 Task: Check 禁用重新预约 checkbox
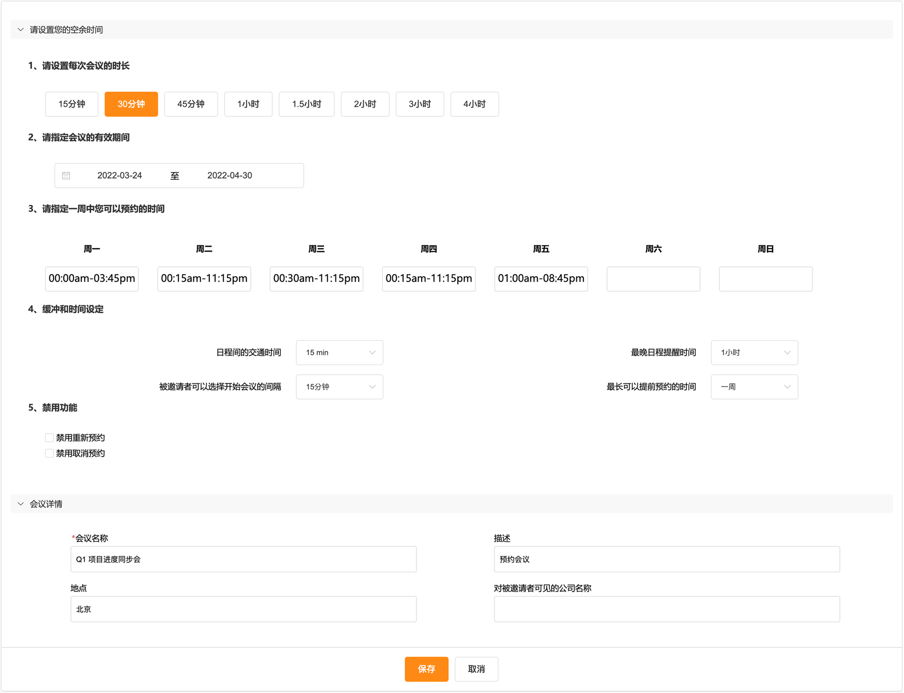[49, 437]
